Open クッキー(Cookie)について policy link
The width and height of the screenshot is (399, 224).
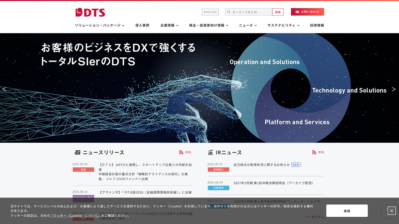click(75, 216)
